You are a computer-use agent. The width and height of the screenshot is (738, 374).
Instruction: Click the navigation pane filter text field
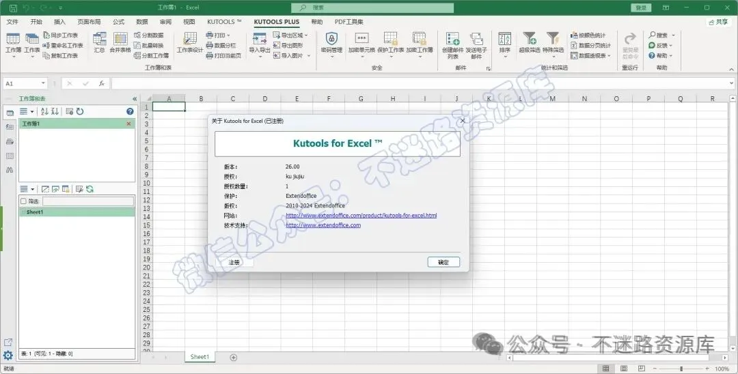88,201
